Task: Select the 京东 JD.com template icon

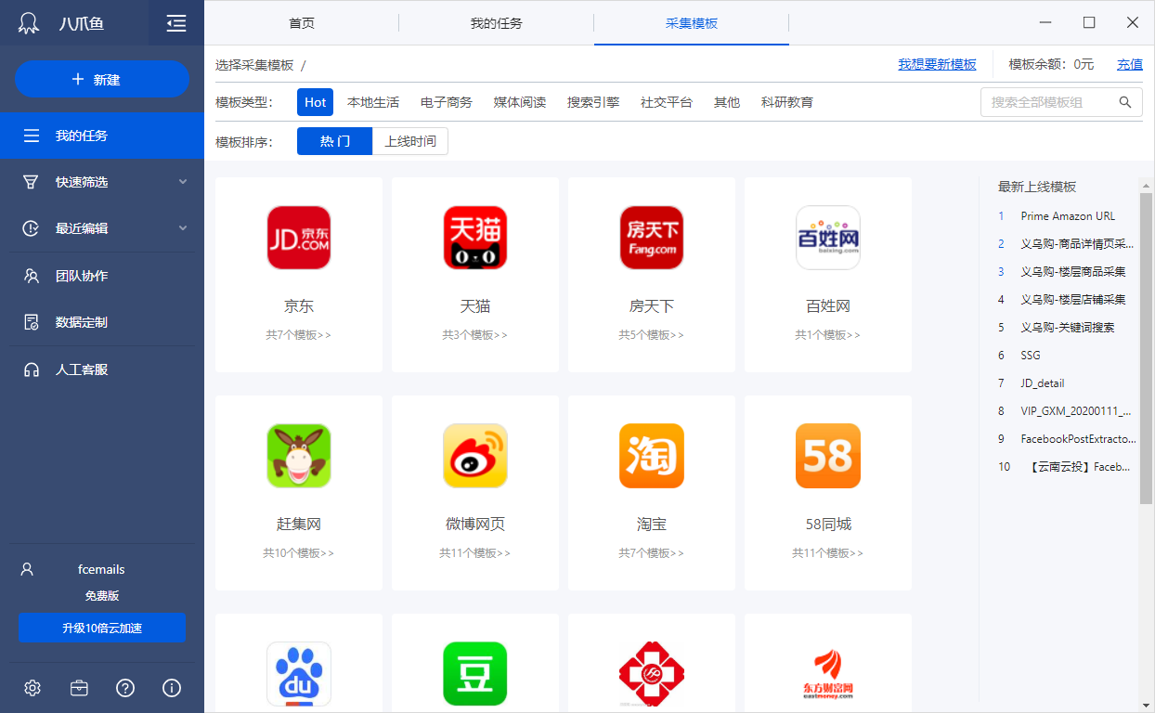Action: [298, 238]
